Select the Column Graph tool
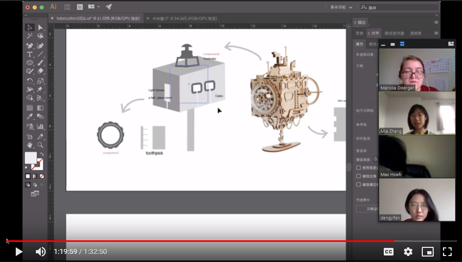 40,127
